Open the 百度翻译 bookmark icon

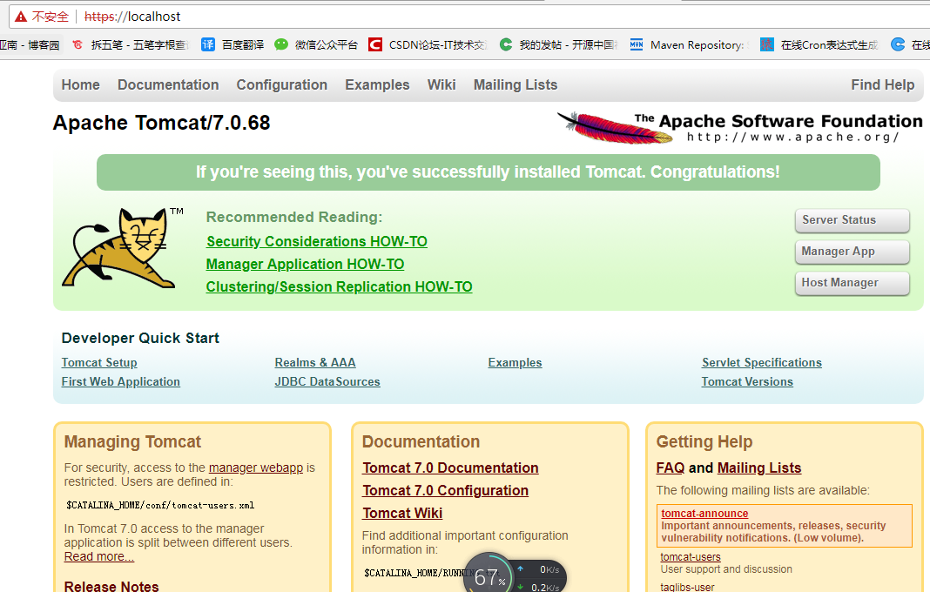[208, 44]
